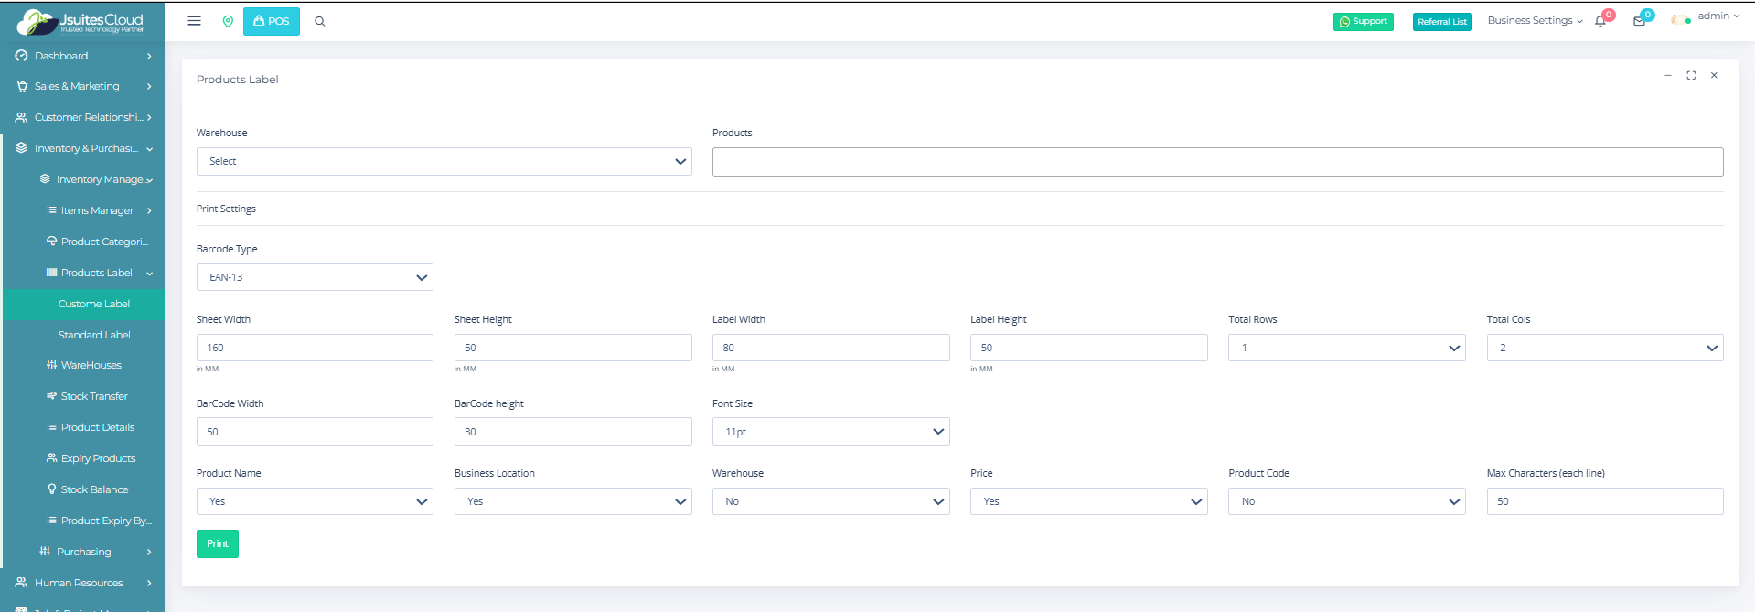Click the JsuitesCloud logo

coord(82,22)
